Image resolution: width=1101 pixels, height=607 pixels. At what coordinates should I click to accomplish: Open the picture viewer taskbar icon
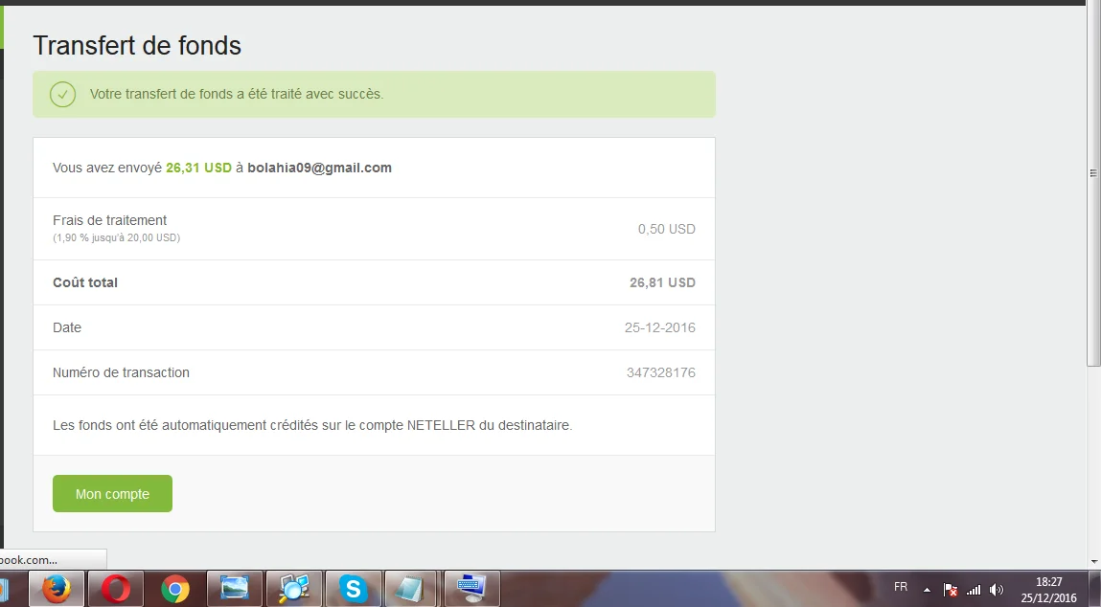[234, 589]
